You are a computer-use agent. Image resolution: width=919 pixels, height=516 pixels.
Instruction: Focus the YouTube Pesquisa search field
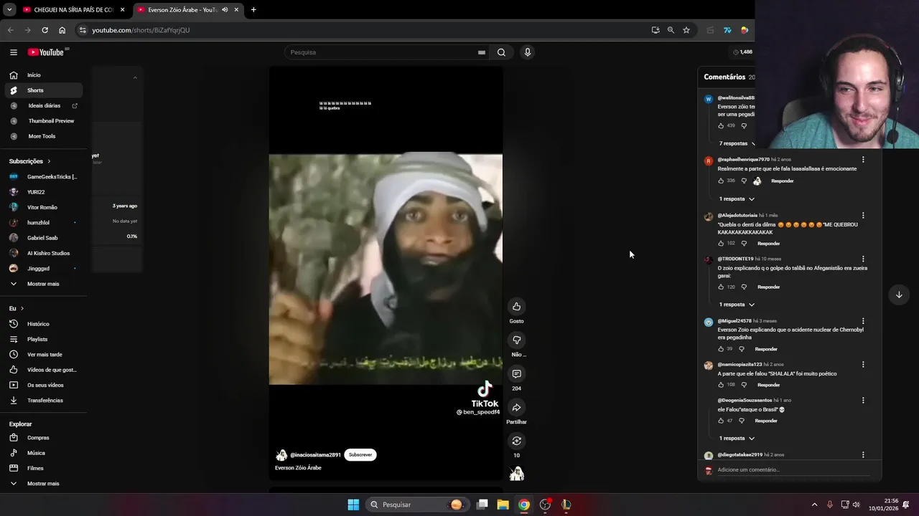tap(381, 52)
